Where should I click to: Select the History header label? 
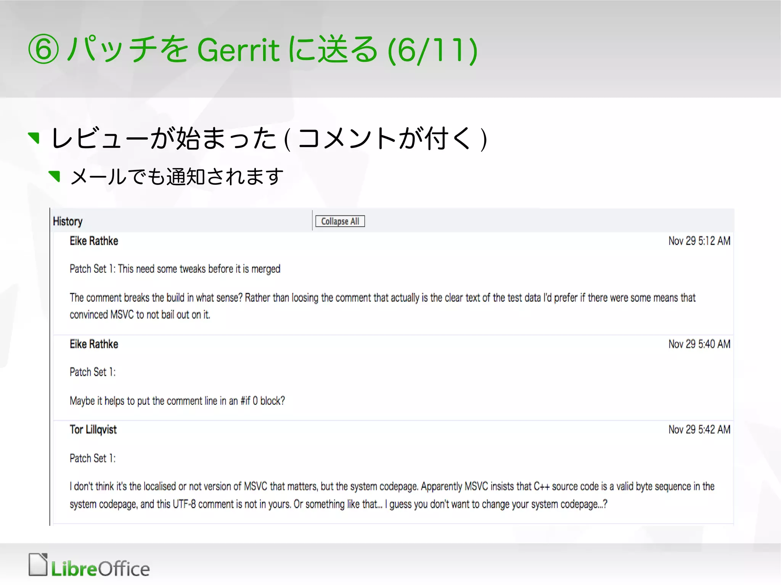coord(67,221)
